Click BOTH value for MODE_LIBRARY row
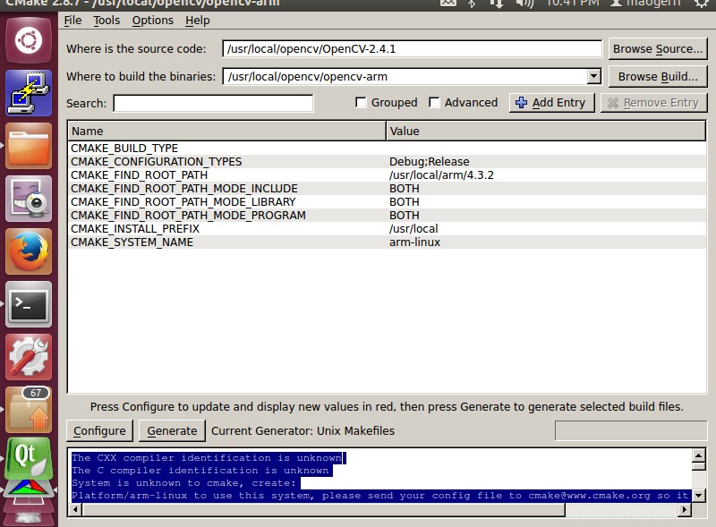The height and width of the screenshot is (527, 716). coord(405,202)
